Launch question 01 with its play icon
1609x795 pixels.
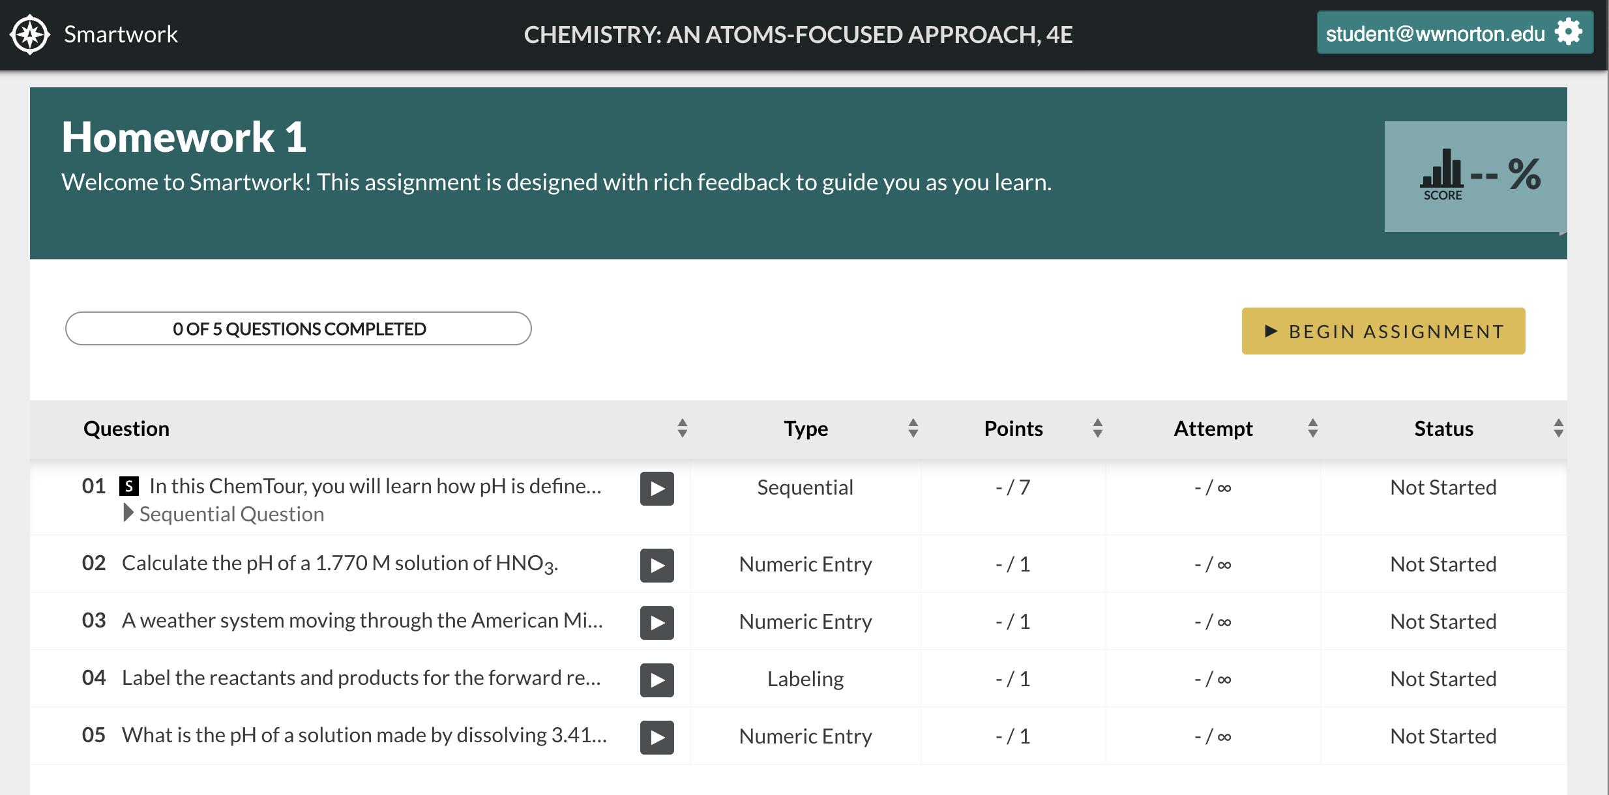tap(657, 489)
